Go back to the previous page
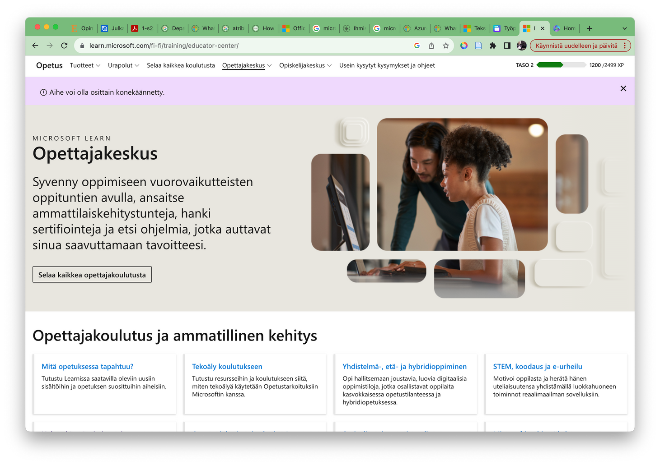Screen dimensions: 660x465 click(x=35, y=46)
